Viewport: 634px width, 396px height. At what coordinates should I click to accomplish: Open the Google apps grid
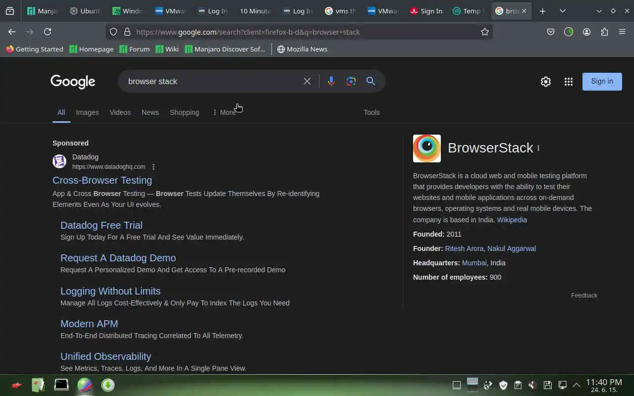coord(569,82)
